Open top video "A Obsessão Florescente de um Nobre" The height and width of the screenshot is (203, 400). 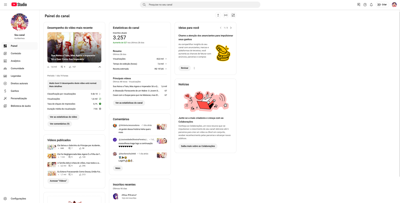tap(136, 91)
